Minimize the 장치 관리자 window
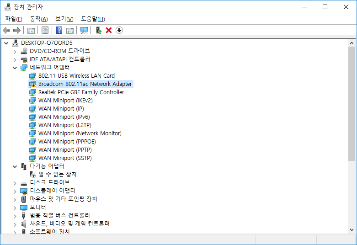Screen dimensions: 357x245 [304, 7]
